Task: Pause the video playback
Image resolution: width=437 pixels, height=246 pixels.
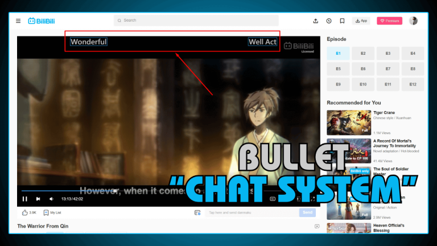Action: [24, 199]
